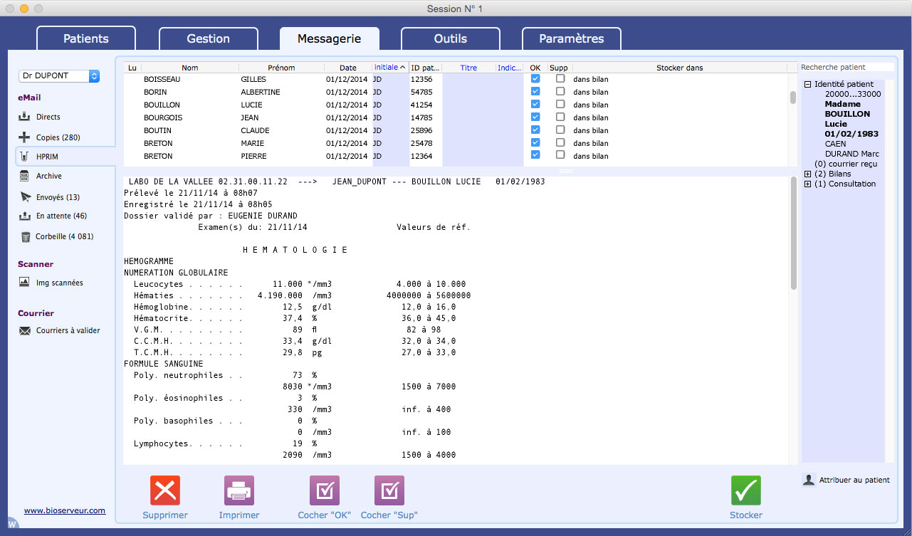Viewport: 912px width, 536px height.
Task: Click the report text vertical scrollbar
Action: coord(793,233)
